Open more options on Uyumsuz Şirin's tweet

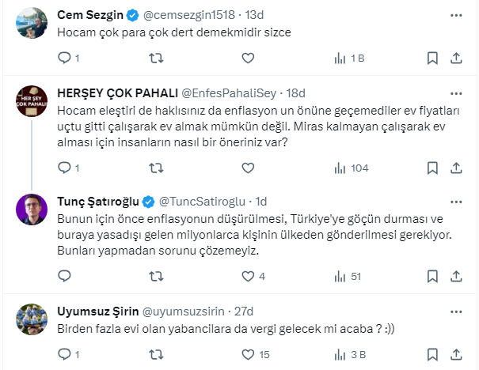pyautogui.click(x=456, y=311)
